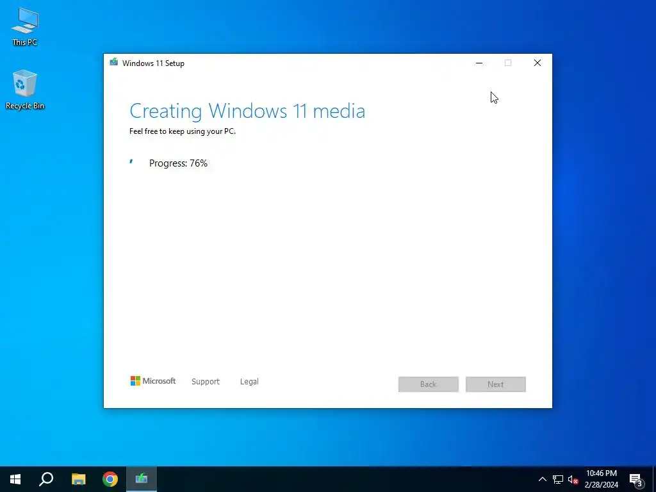Click the progress spinner next to Progress

tap(132, 162)
